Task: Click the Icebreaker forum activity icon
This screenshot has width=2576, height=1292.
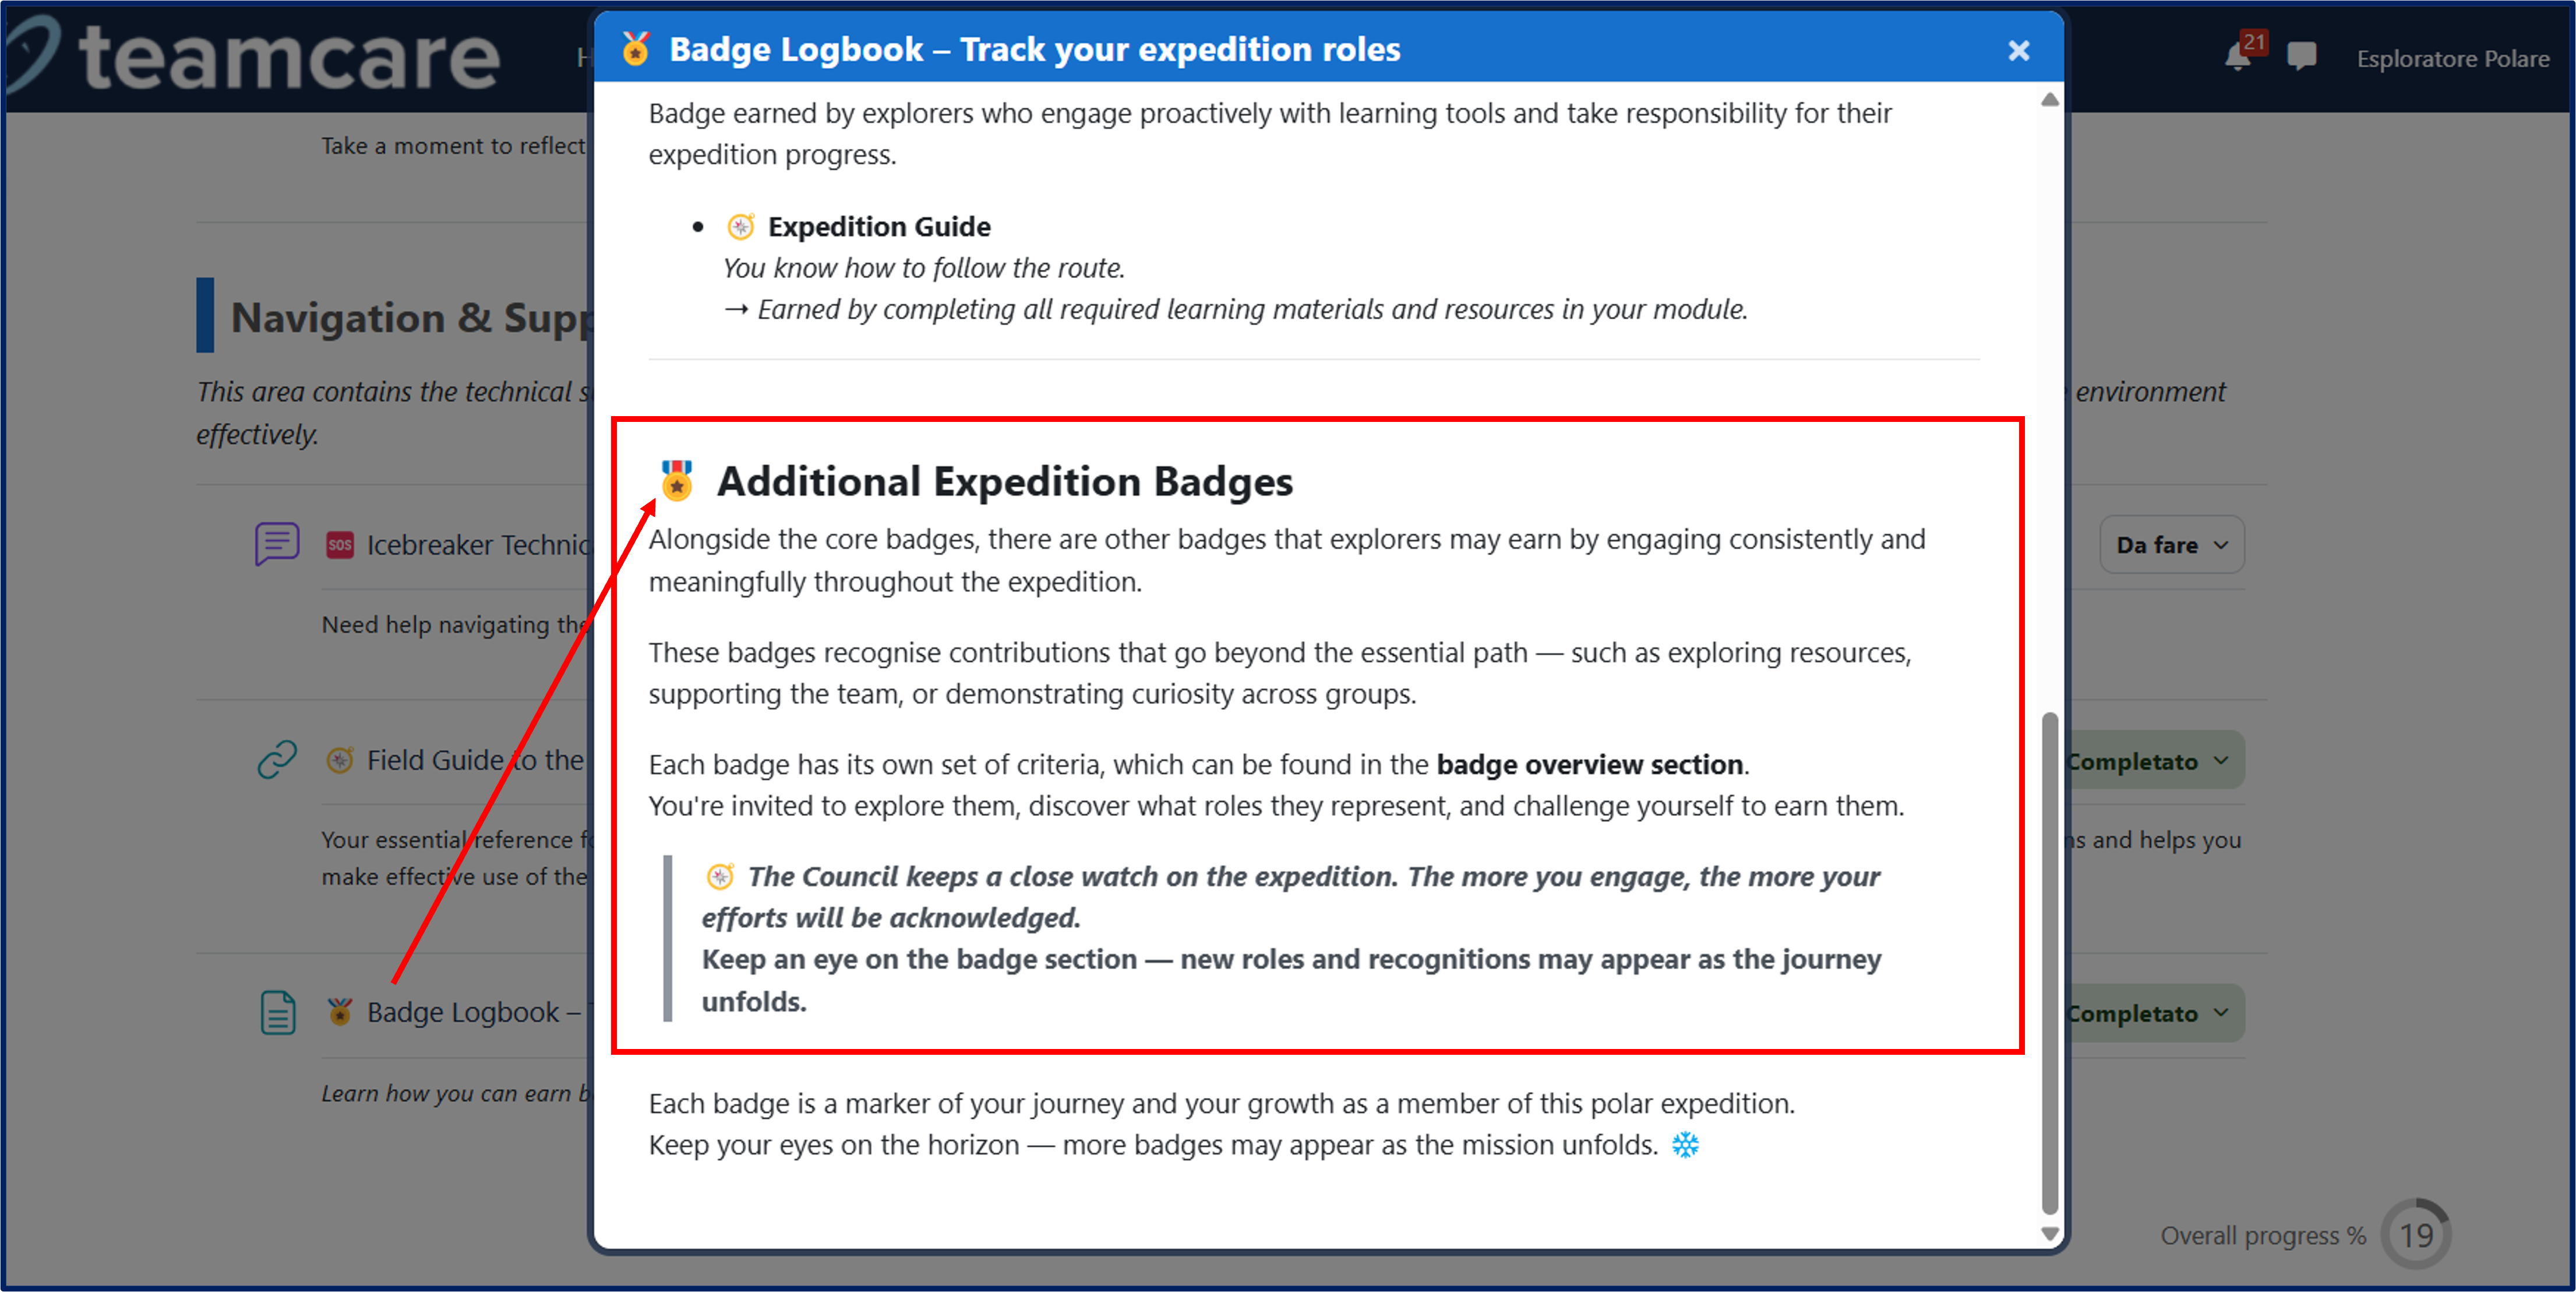Action: point(277,543)
